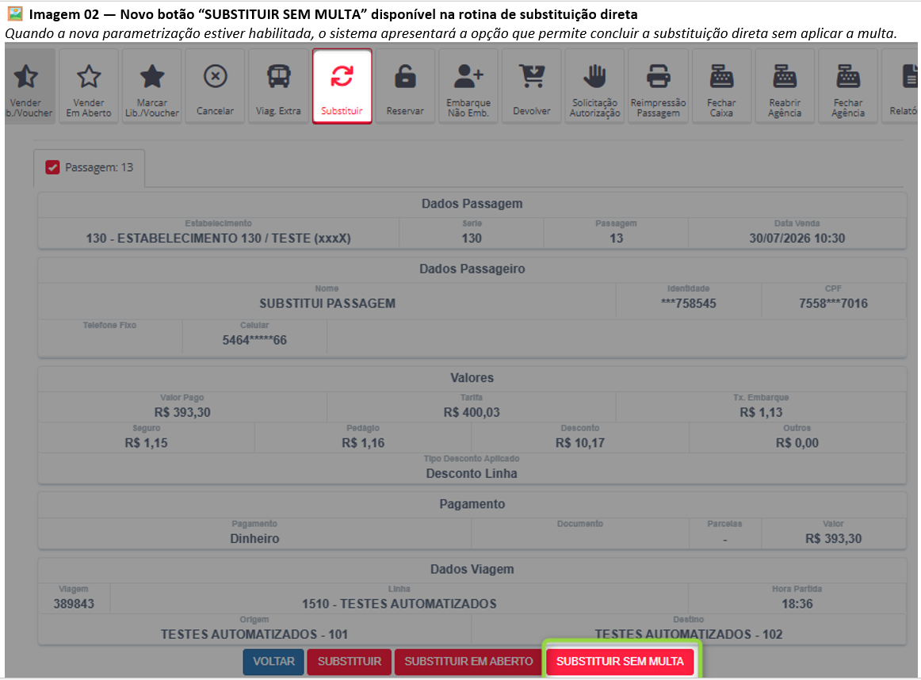Viewport: 921px width, 680px height.
Task: Click the Devolver shopping cart icon
Action: coord(532,77)
